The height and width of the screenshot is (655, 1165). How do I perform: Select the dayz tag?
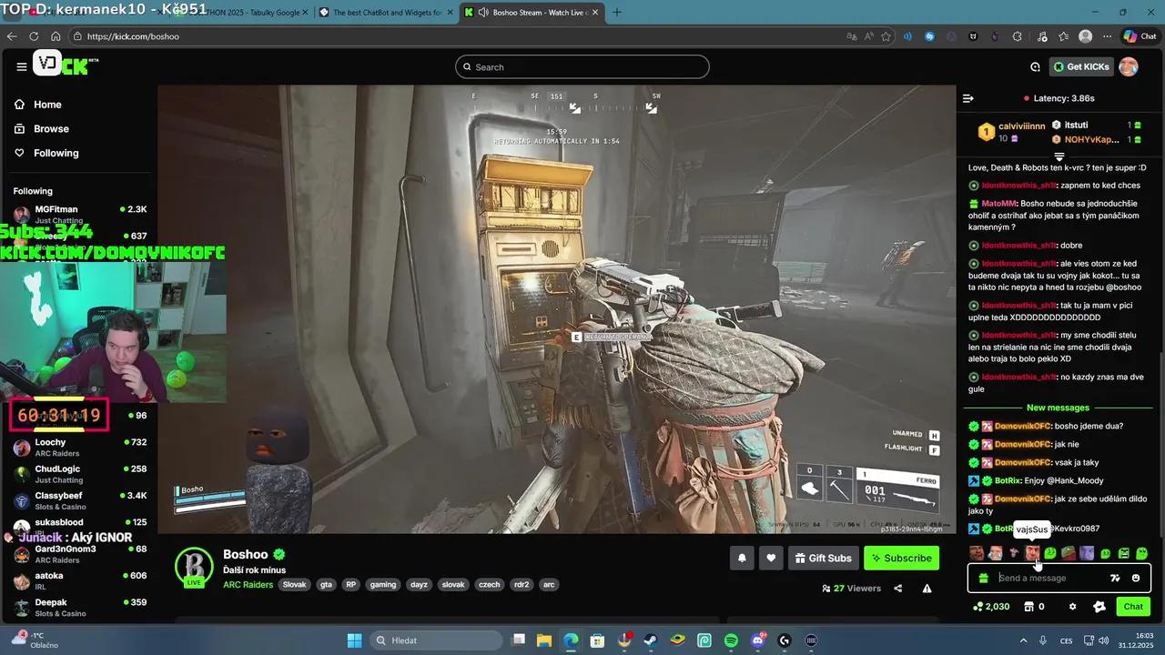coord(419,585)
